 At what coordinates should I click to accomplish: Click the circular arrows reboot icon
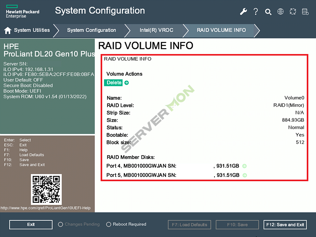click(293, 11)
